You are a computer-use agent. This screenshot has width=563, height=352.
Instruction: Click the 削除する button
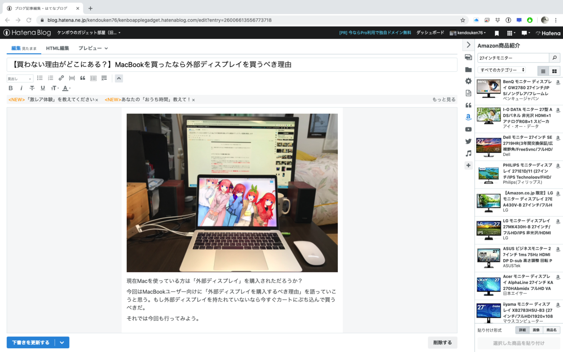(x=442, y=343)
